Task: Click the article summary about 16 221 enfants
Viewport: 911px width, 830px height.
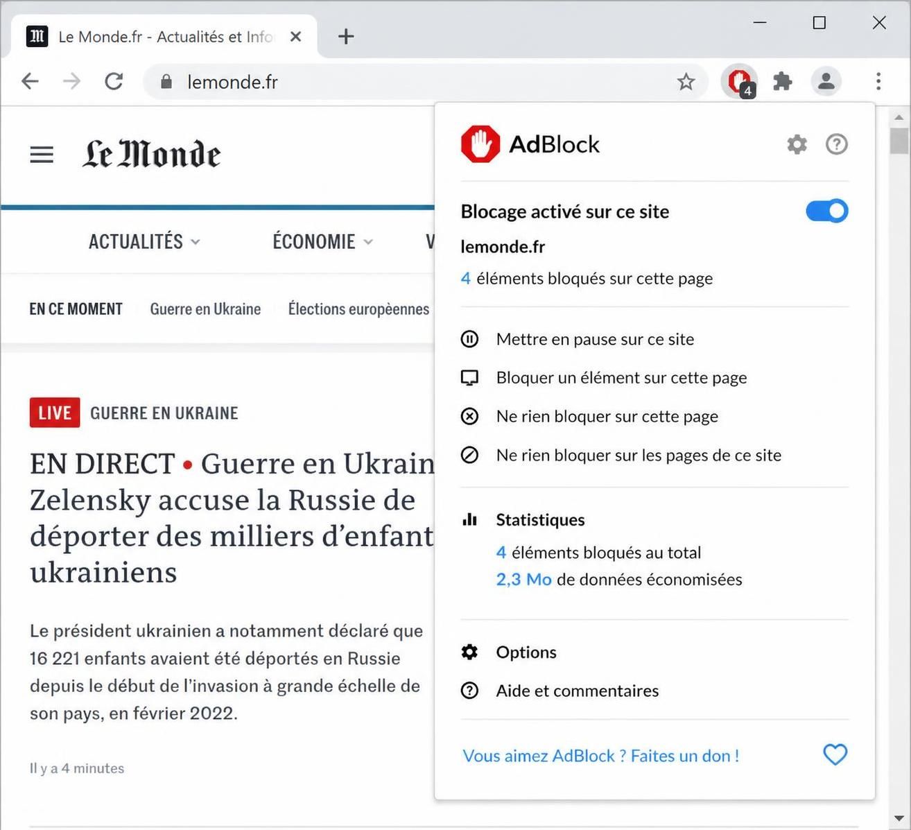Action: pos(226,672)
